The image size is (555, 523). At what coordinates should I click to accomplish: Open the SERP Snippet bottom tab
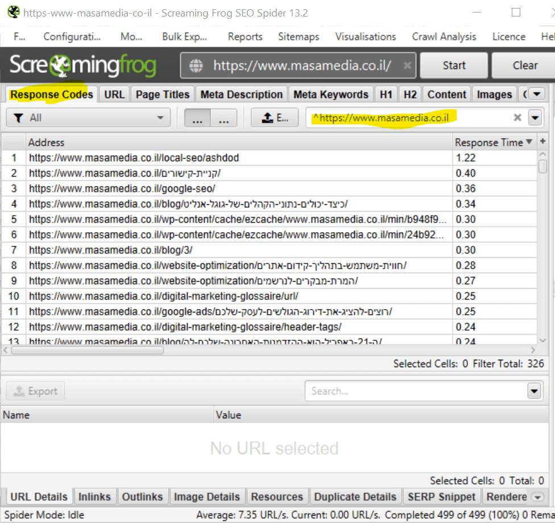click(x=441, y=497)
